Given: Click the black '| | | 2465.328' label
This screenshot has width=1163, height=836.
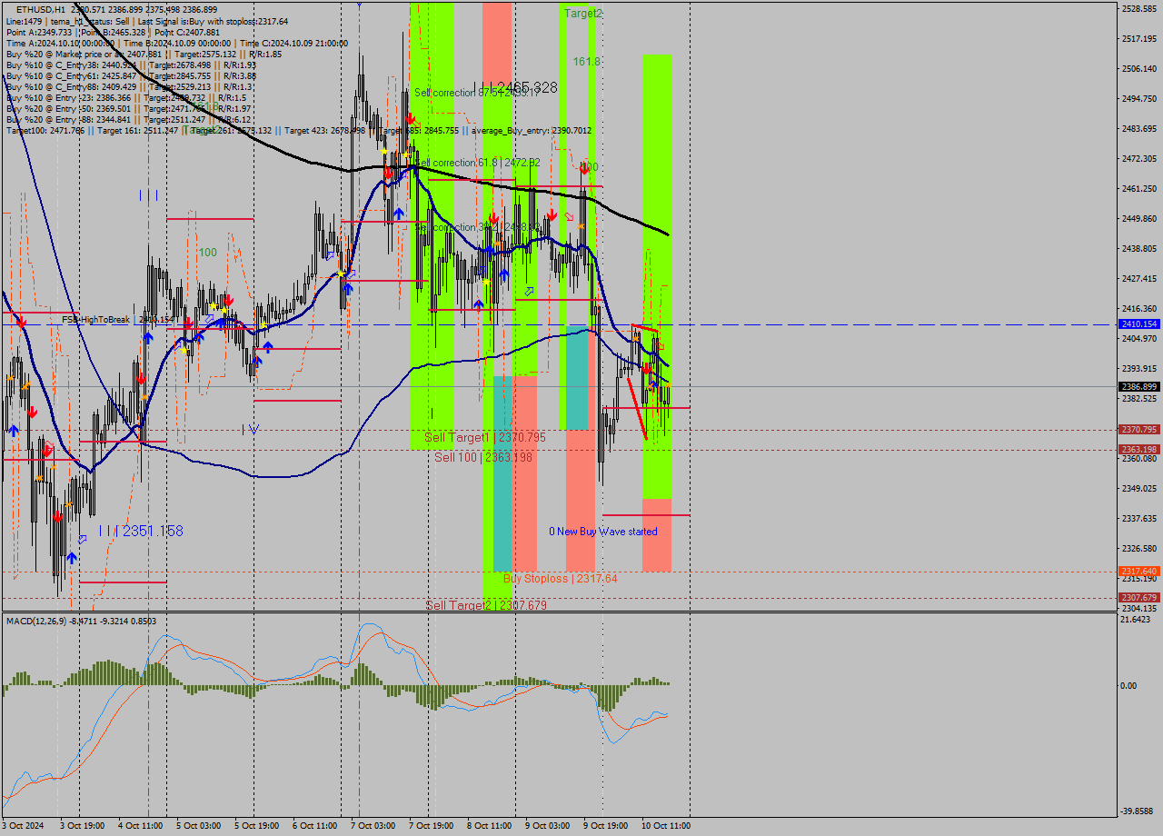Looking at the screenshot, I should click(514, 87).
